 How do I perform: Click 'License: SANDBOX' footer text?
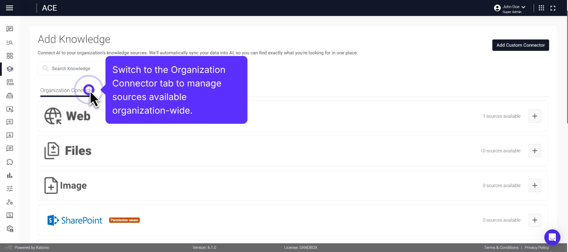pyautogui.click(x=301, y=248)
